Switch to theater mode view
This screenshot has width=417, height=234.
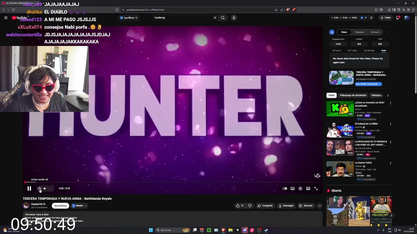308,188
